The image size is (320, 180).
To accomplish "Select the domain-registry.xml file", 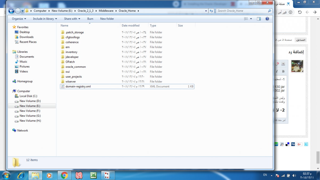I will (78, 86).
